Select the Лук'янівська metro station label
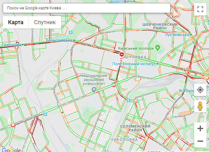This screenshot has height=152, width=209. [x=177, y=35]
